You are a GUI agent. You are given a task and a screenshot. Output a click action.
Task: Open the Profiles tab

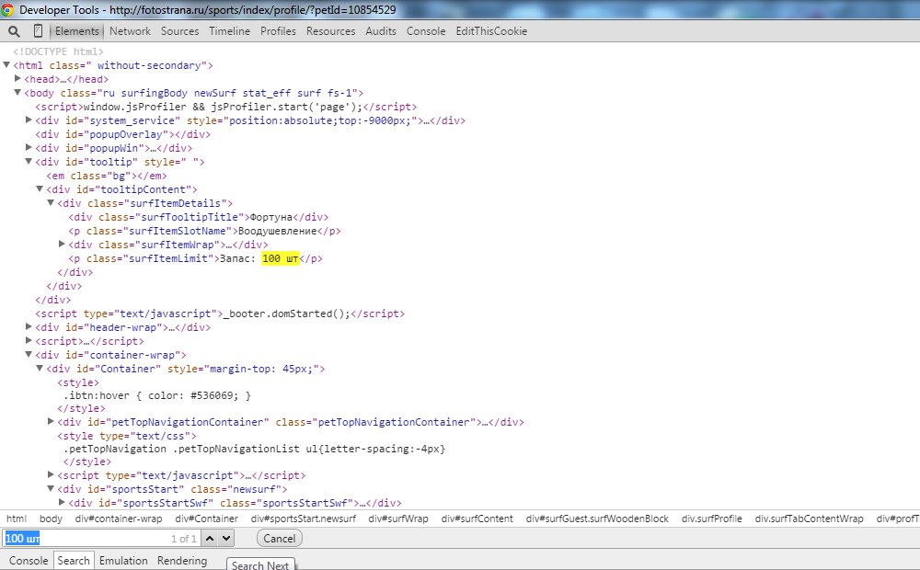278,31
